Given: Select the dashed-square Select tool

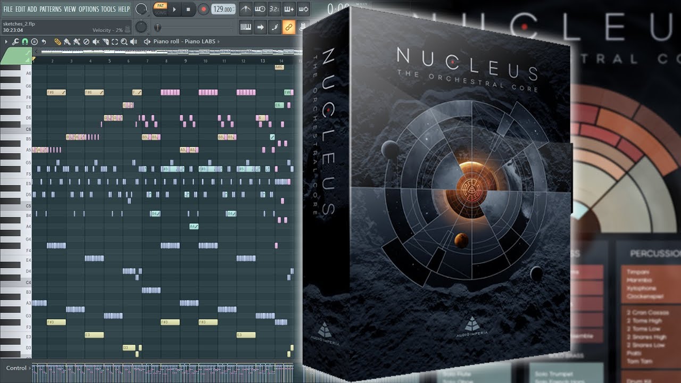Looking at the screenshot, I should (114, 41).
